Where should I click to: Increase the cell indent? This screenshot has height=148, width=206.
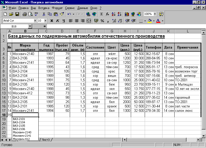(x=133, y=21)
